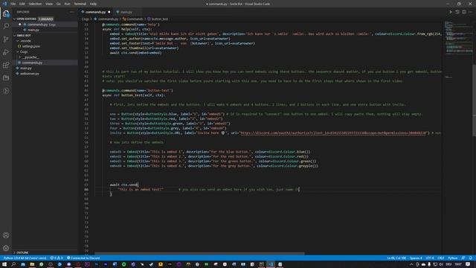Click the Connected to Discord status item
Viewport: 476px width, 268px height.
point(83,258)
